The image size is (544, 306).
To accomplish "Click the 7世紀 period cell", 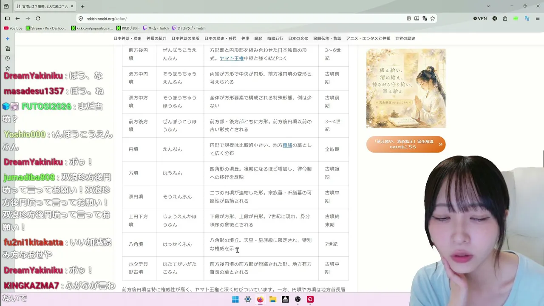I will [x=334, y=244].
